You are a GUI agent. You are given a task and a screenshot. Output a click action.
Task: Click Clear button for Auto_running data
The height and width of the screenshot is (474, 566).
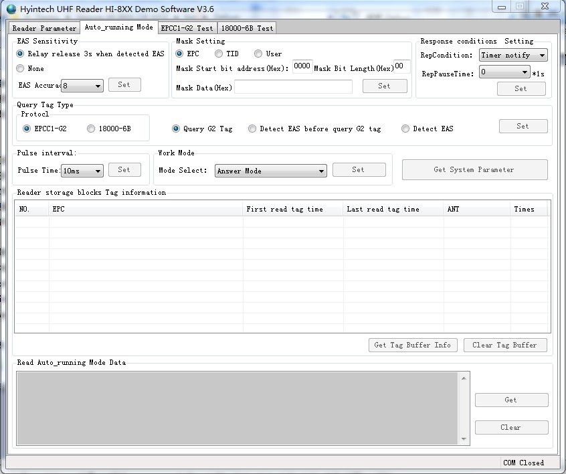tap(512, 427)
